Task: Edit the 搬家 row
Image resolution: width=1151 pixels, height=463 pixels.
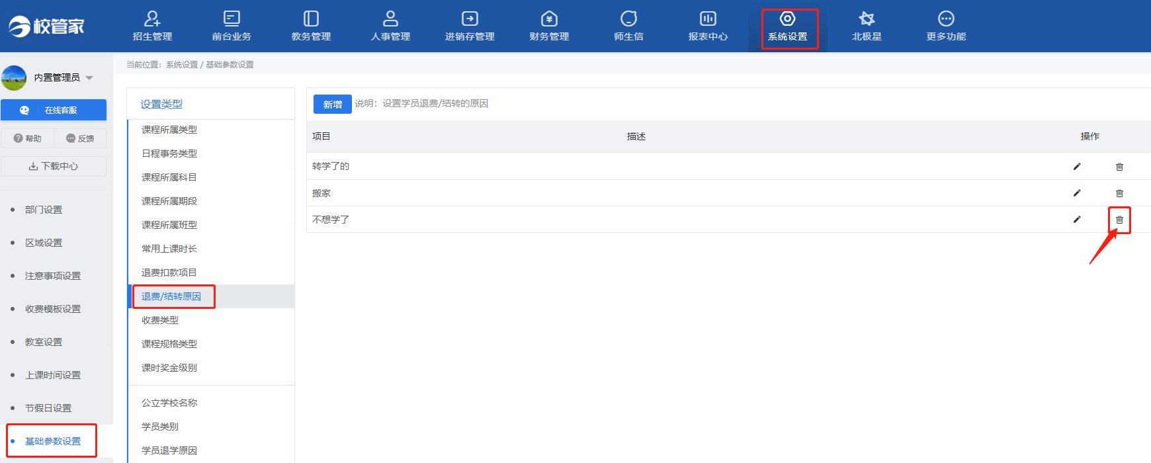Action: coord(1077,193)
